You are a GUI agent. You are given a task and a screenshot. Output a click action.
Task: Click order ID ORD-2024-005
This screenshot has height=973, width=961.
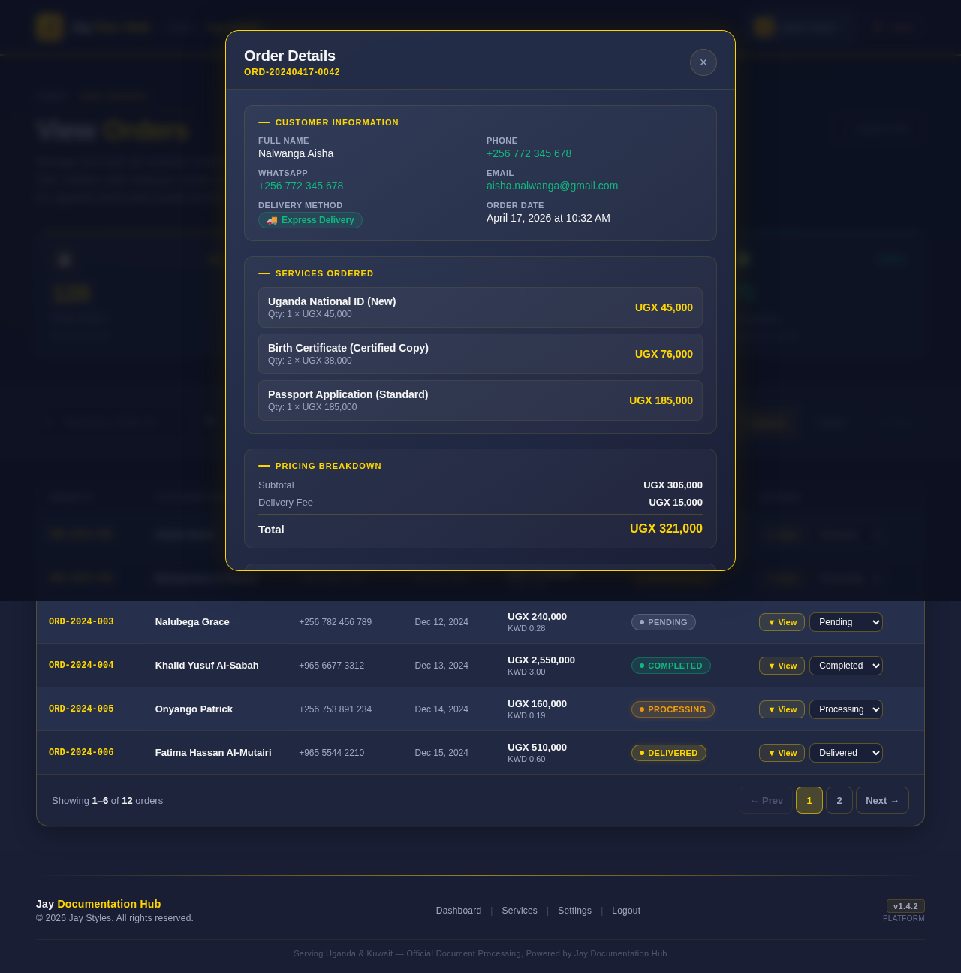click(81, 709)
